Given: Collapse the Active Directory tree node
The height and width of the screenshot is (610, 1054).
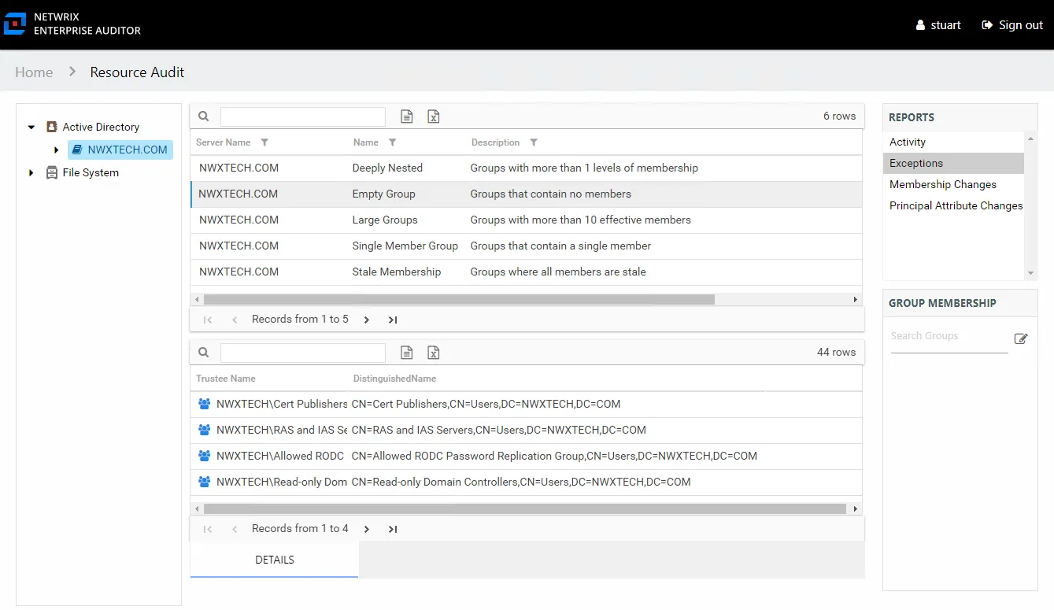Looking at the screenshot, I should click(31, 127).
